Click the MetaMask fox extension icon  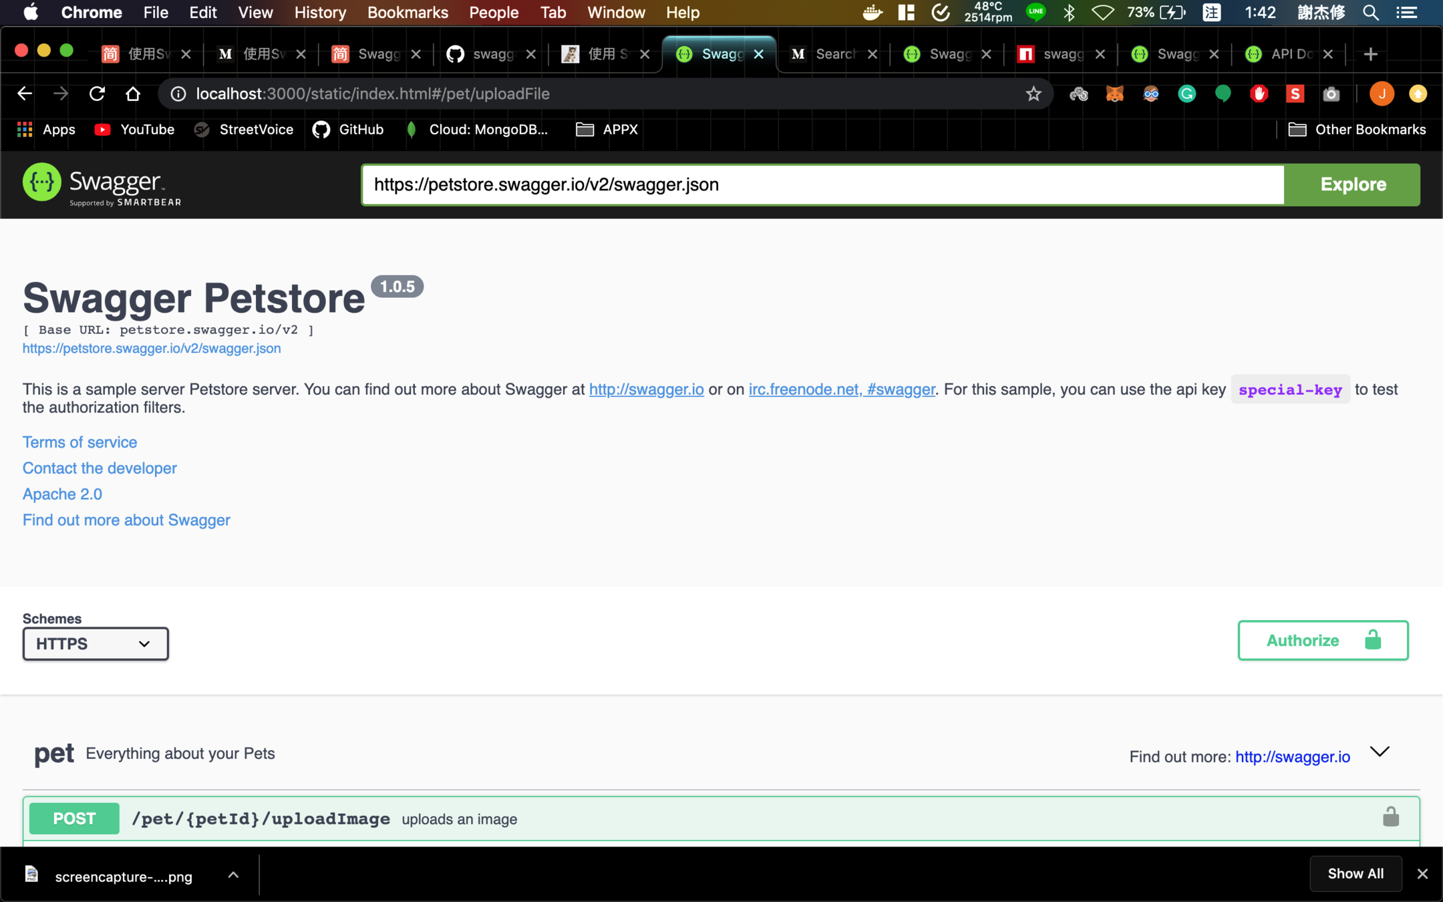[x=1114, y=94]
